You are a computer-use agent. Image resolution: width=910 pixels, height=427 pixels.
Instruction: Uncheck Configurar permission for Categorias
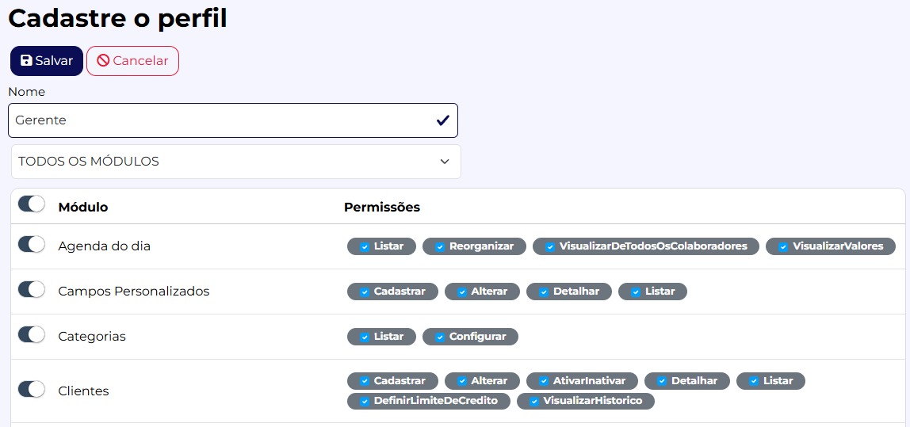[x=440, y=337]
